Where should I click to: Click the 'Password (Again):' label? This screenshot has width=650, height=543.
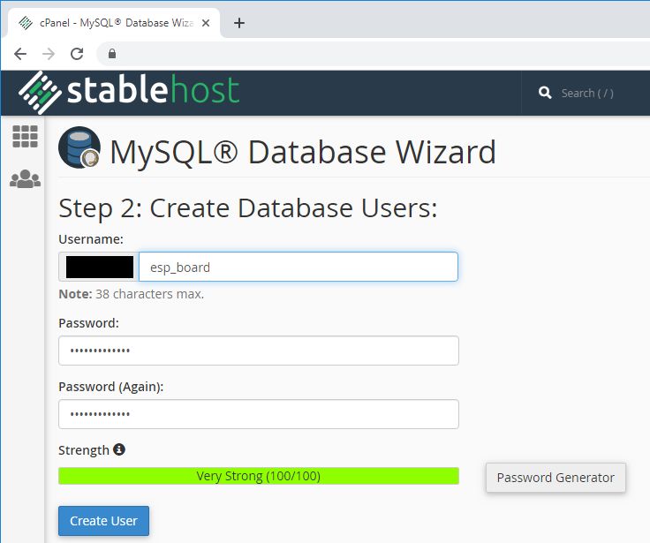(x=110, y=387)
